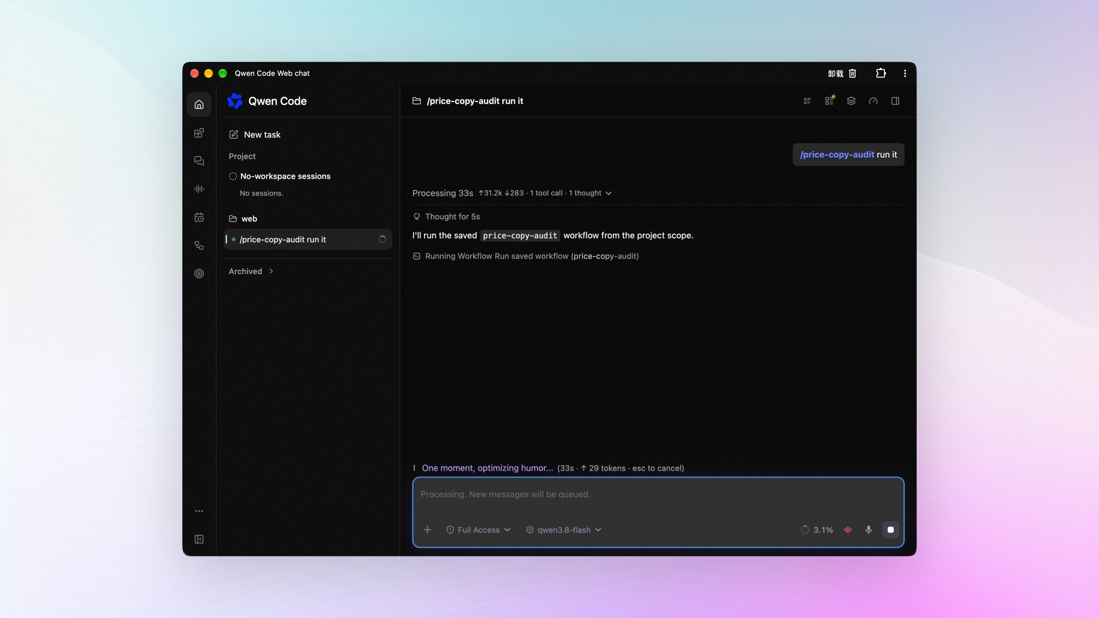Click the microphone icon in composer
This screenshot has height=618, width=1099.
click(x=869, y=530)
